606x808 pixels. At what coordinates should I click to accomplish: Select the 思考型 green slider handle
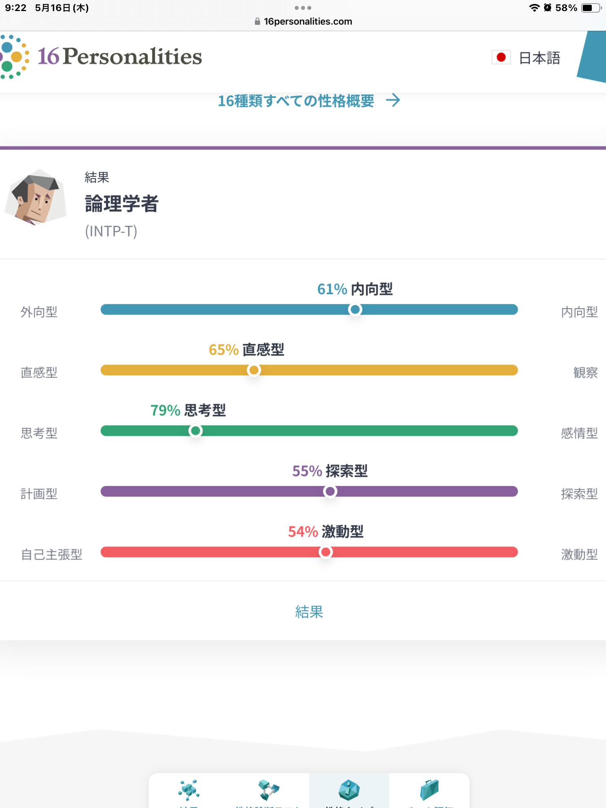195,431
